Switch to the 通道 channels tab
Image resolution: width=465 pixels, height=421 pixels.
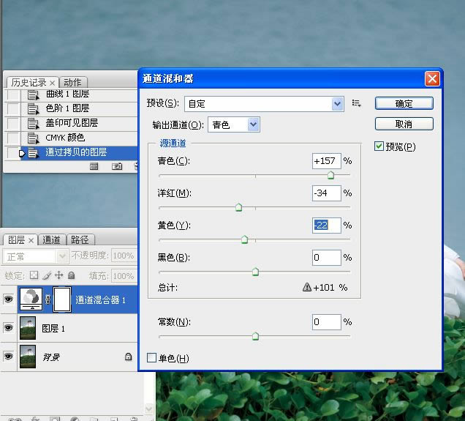[x=51, y=239]
